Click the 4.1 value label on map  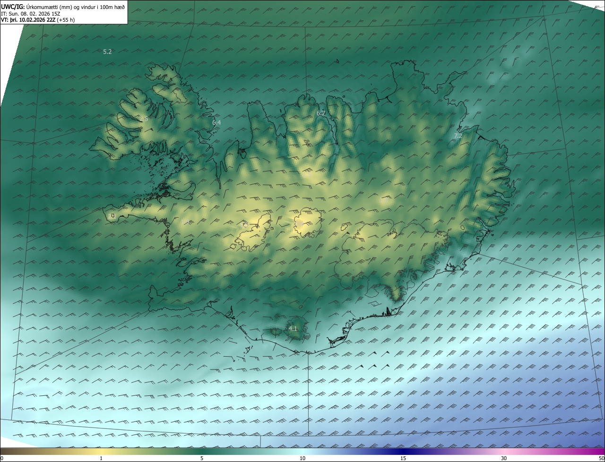coord(293,328)
